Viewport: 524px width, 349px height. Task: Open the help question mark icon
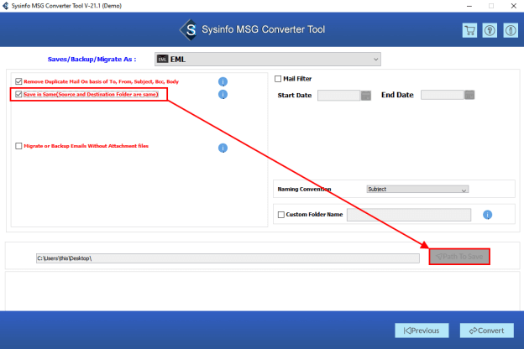(x=490, y=30)
